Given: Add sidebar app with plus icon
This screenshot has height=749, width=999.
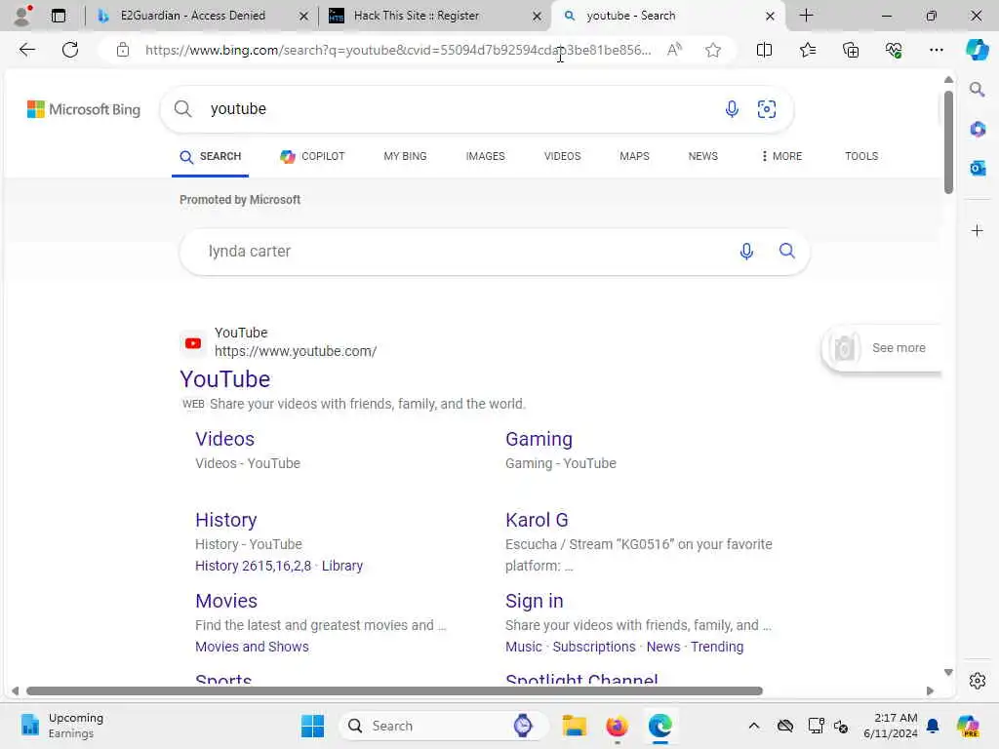Looking at the screenshot, I should point(978,230).
